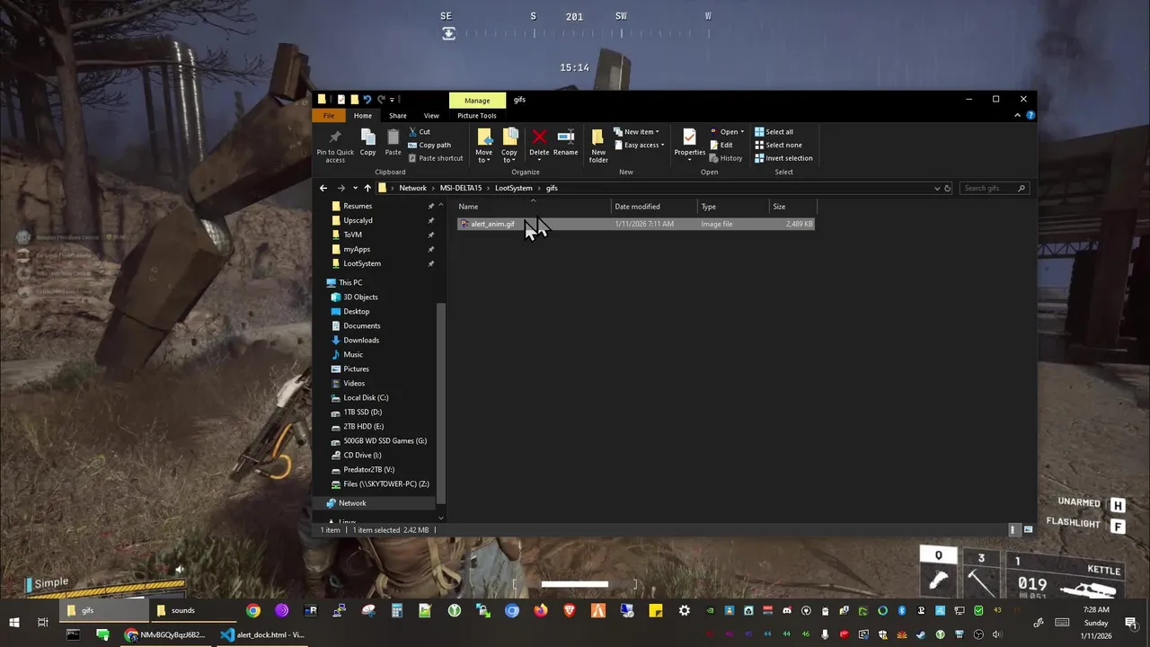The width and height of the screenshot is (1150, 647).
Task: Click the Edit icon in Open group
Action: (x=715, y=145)
